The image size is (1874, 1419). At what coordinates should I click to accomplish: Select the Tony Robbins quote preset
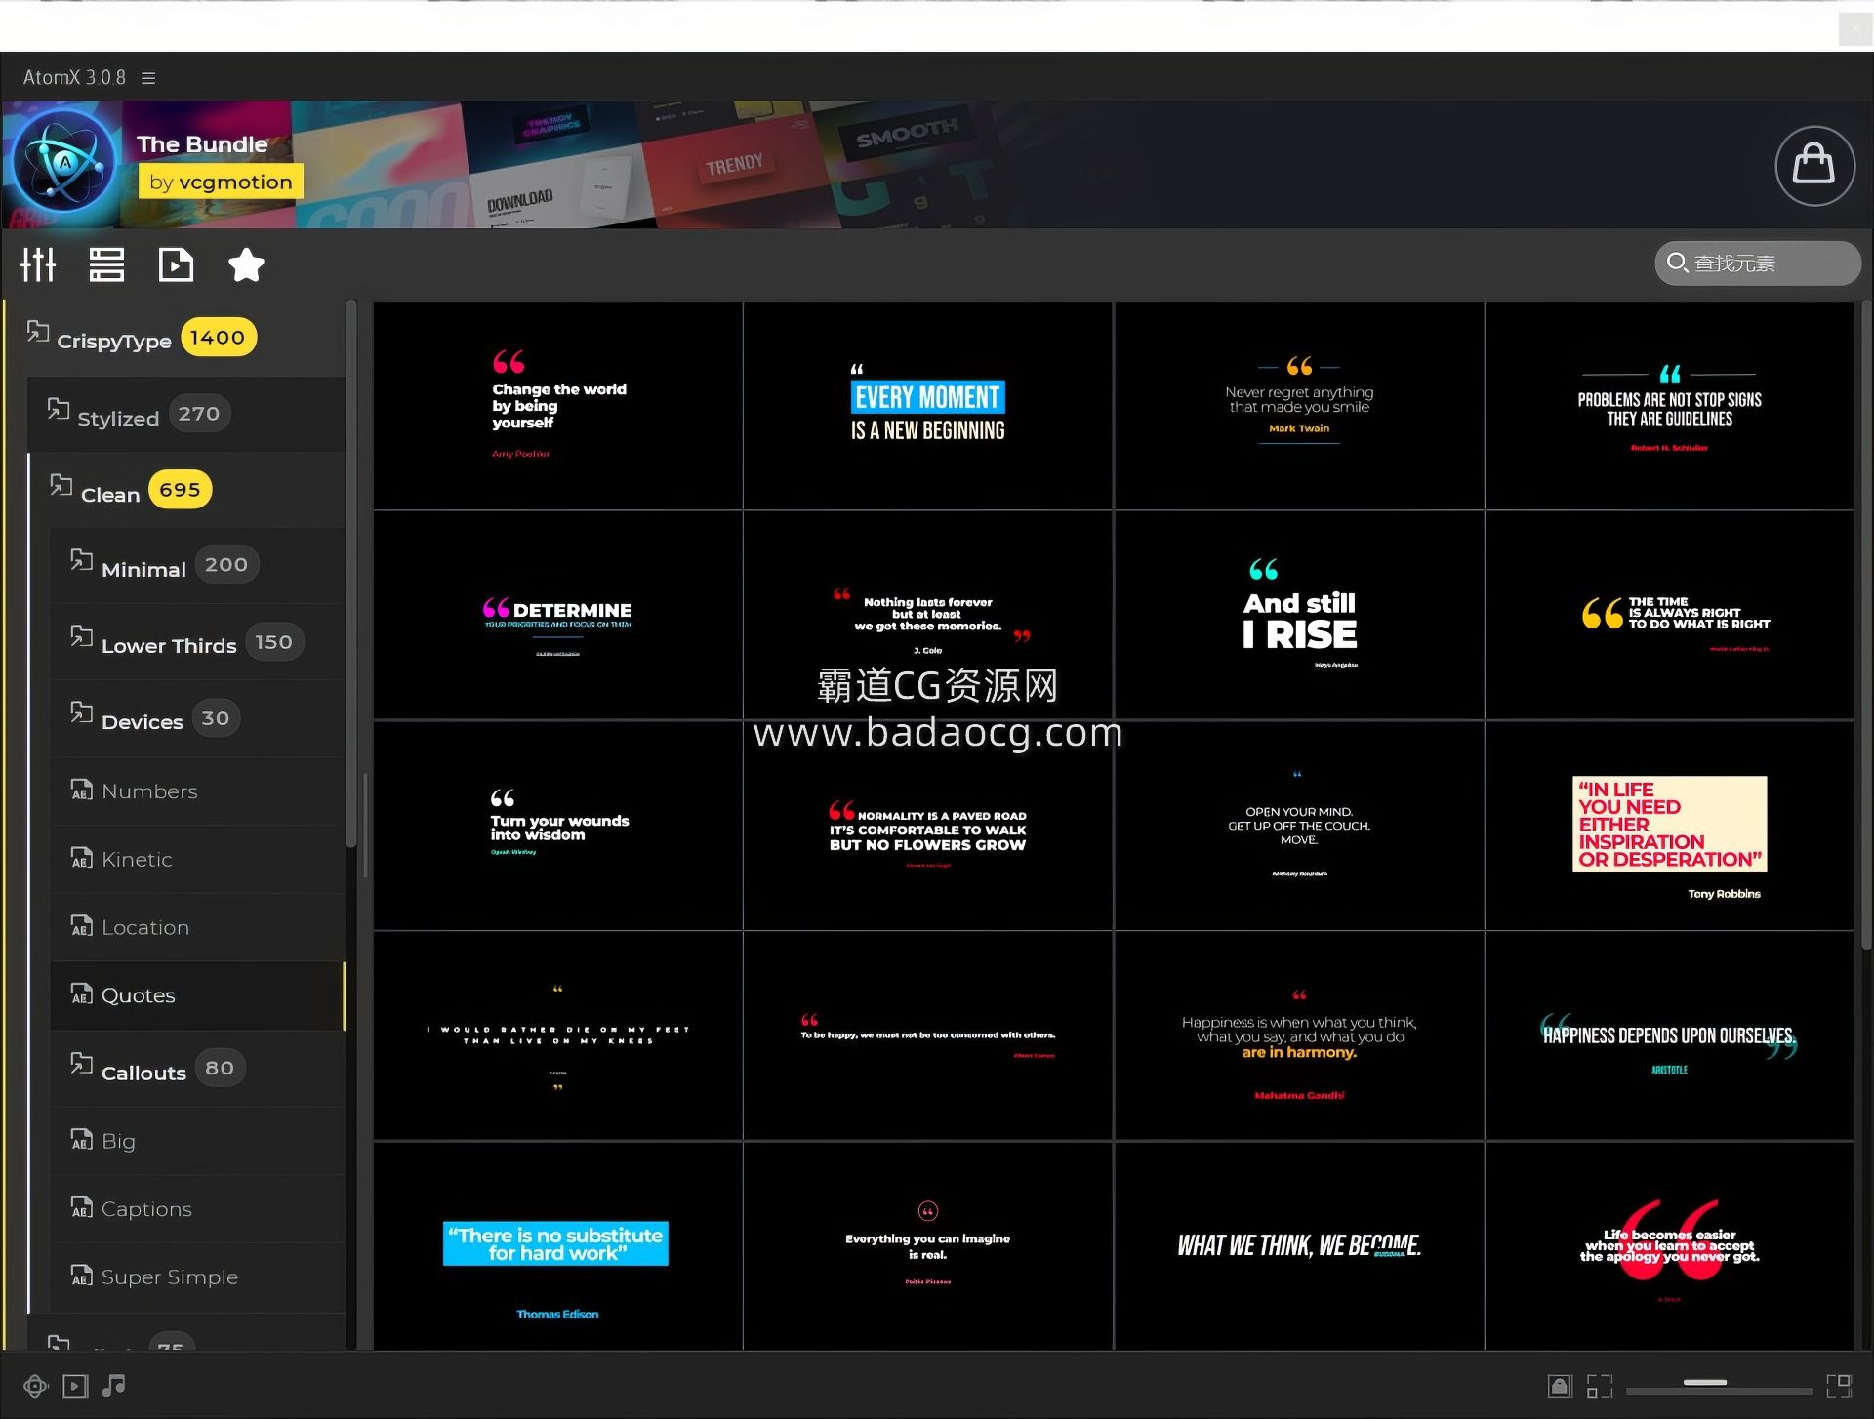pos(1669,826)
